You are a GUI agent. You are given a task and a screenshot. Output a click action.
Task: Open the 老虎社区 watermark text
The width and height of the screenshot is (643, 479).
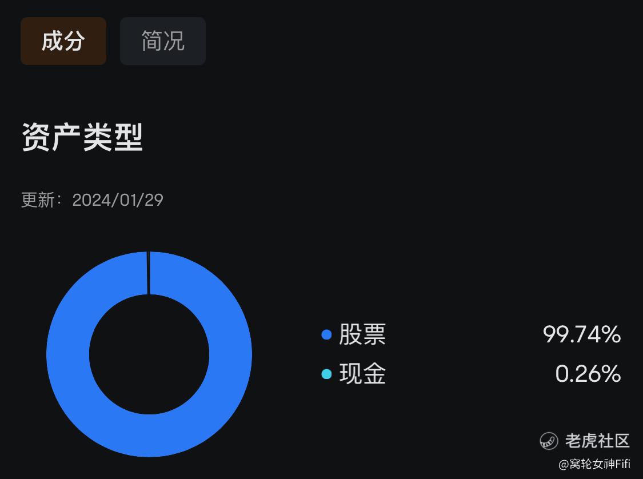click(597, 441)
